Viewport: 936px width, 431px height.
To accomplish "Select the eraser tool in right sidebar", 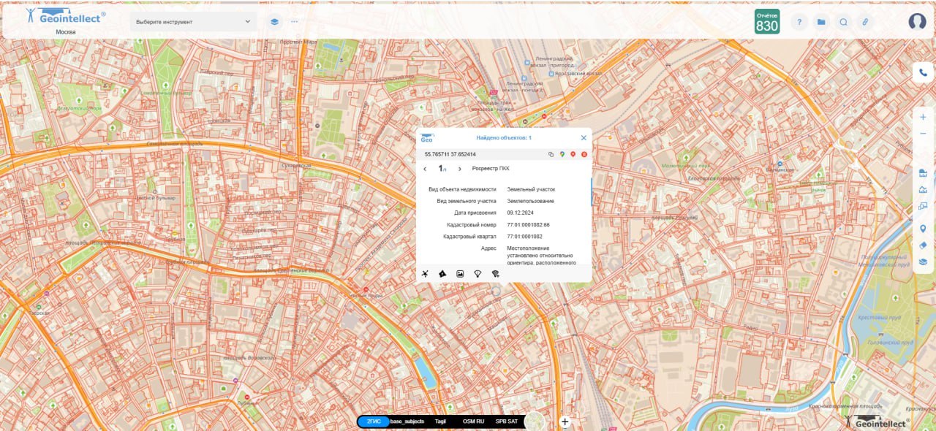I will [x=923, y=245].
